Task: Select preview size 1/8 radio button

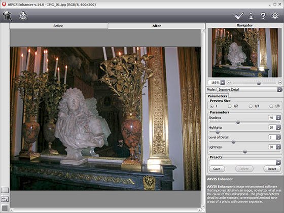Action: [271, 106]
